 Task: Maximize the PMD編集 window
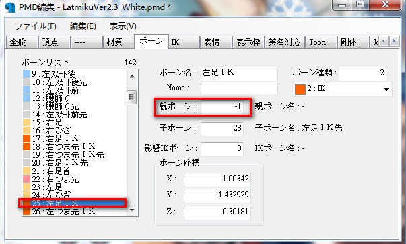[x=360, y=5]
